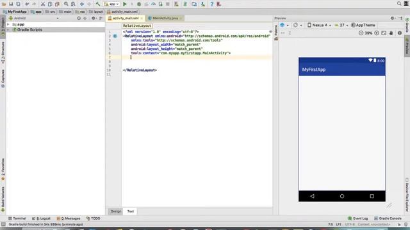Expand the app folder in project tree
This screenshot has height=230, width=410.
tap(8, 24)
